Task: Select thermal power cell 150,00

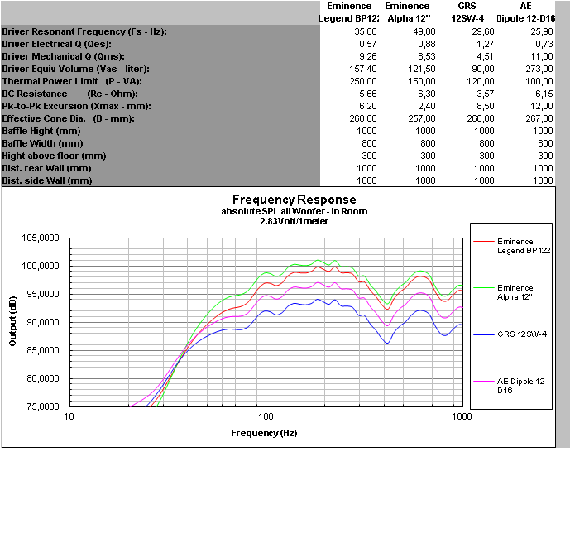Action: [422, 81]
